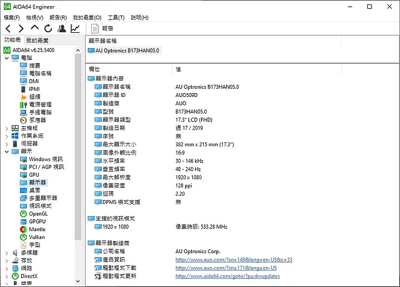Open the 工具(T) menu
400x287 pixels.
(x=116, y=18)
